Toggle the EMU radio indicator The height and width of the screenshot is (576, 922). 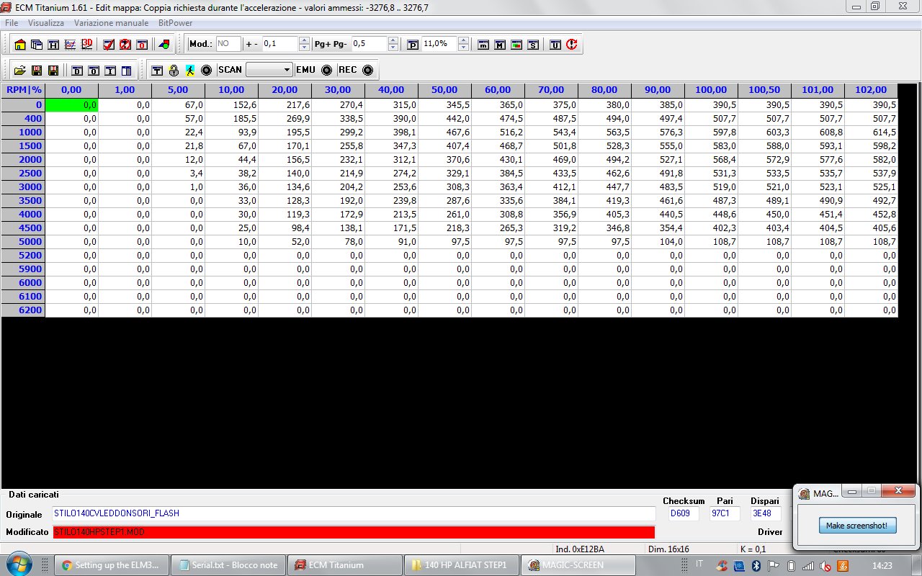pyautogui.click(x=326, y=71)
